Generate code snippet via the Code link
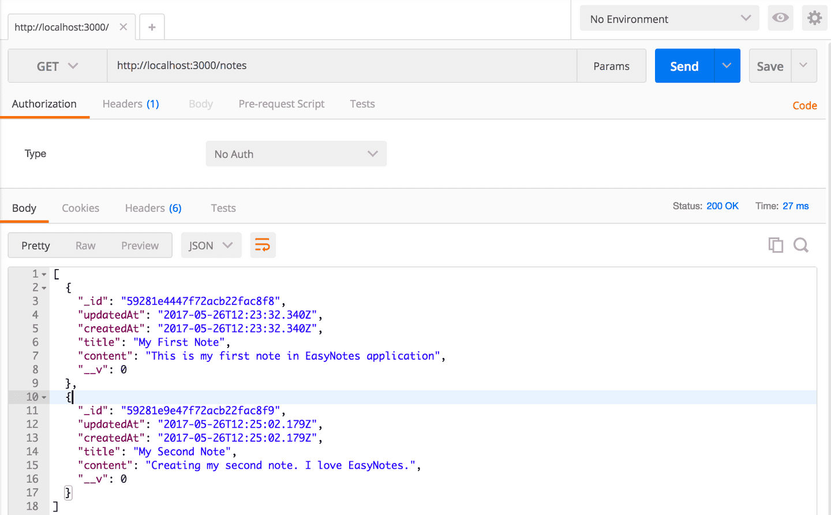The width and height of the screenshot is (831, 515). coord(804,105)
